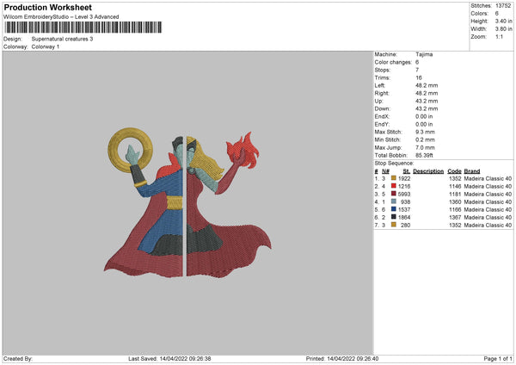Select the bright red swatch in stop 2
516x365 pixels.
(394, 186)
